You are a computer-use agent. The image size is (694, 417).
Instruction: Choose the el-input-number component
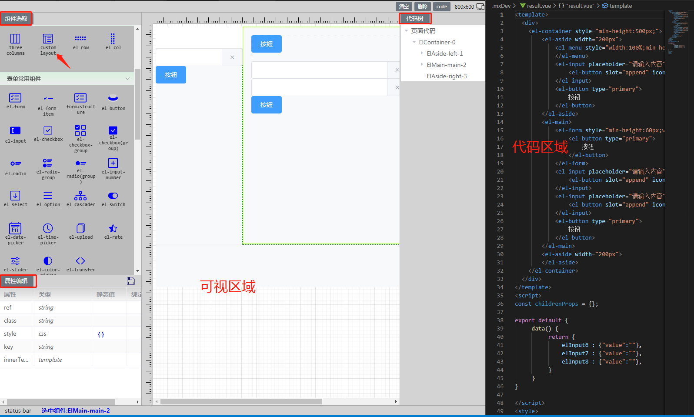113,169
